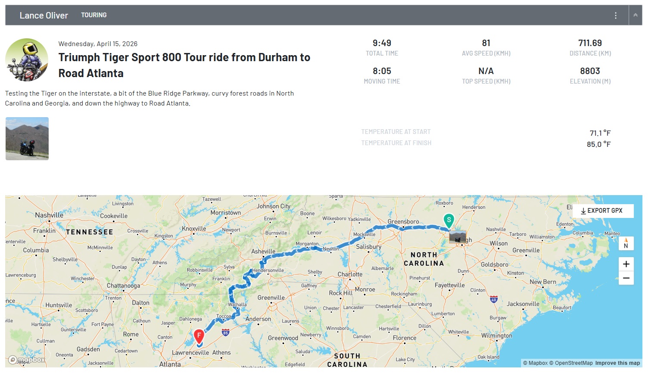Click the EXPORT GPX button
This screenshot has width=648, height=373.
pyautogui.click(x=603, y=211)
